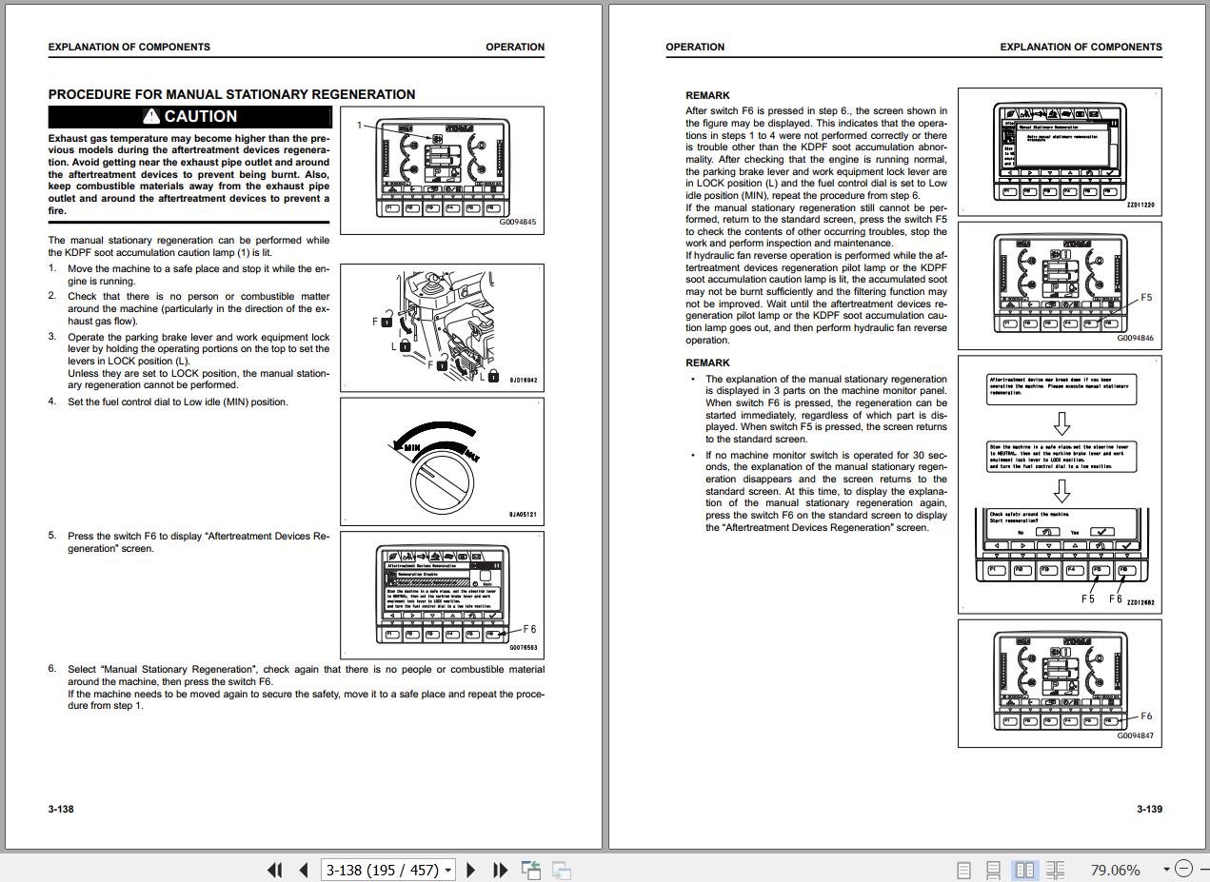Click the heading PROCEDURE FOR MANUAL STATIONARY REGENERATION

[231, 94]
